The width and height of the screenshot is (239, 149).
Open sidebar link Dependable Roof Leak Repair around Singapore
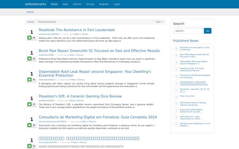coord(194,63)
